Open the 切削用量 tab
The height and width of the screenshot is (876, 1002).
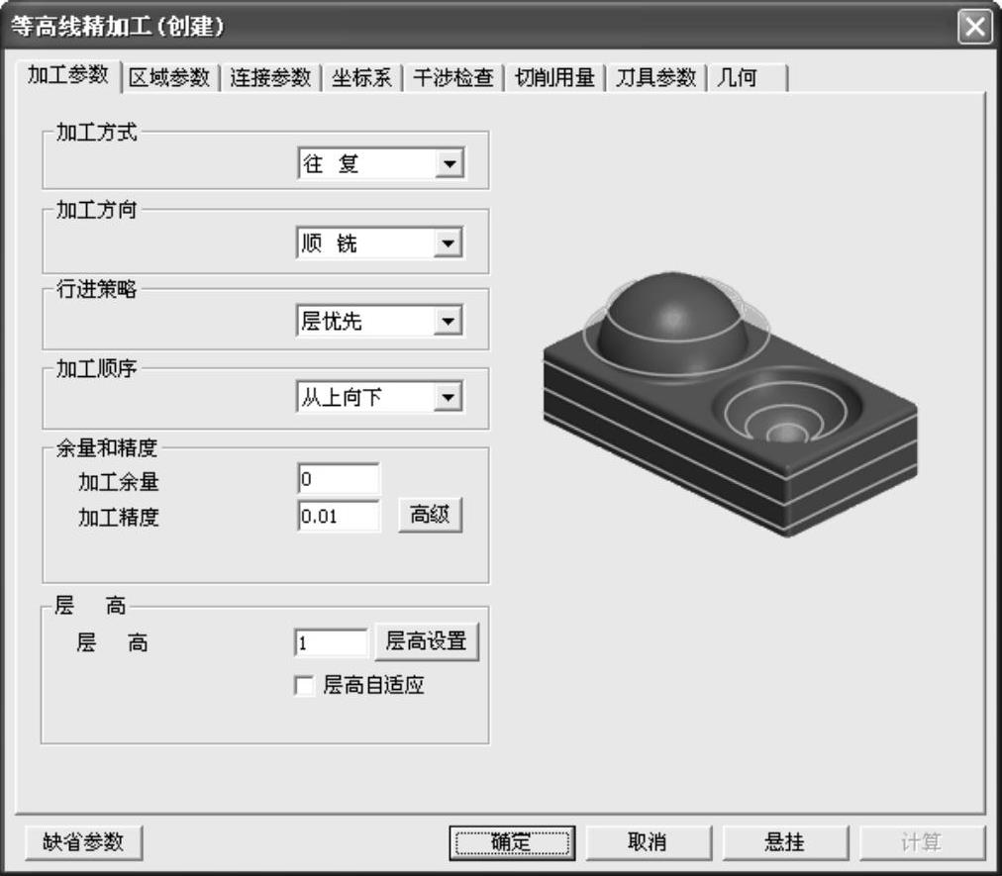tap(554, 78)
